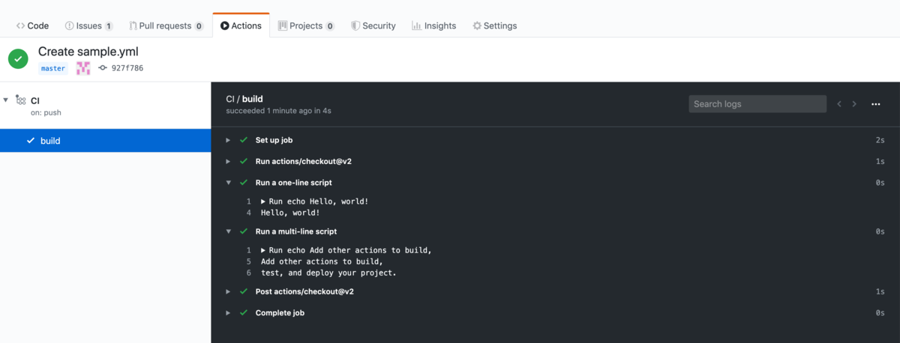The image size is (900, 343).
Task: Open the three-dot log options menu
Action: (x=875, y=104)
